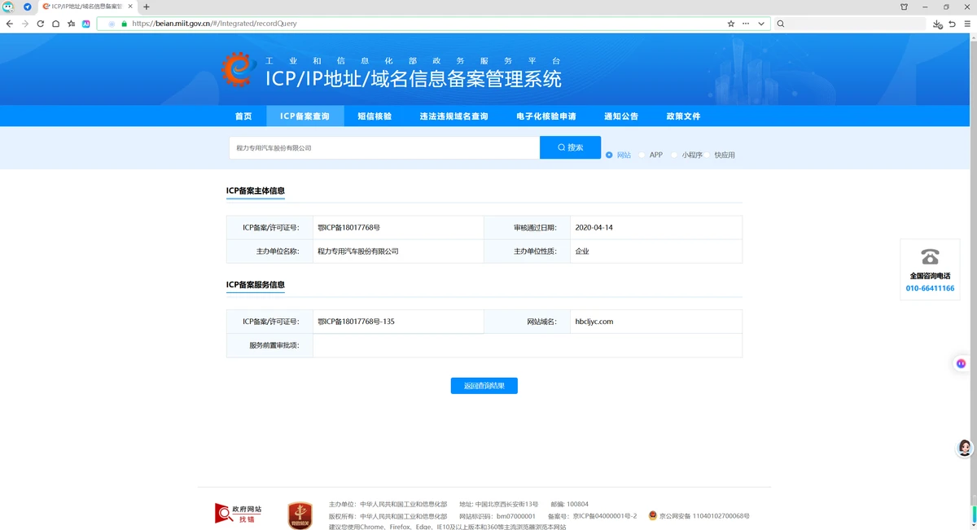Click the browser avatar icon at top-left
This screenshot has width=977, height=530.
point(8,7)
